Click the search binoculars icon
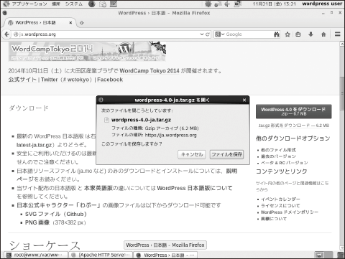345x259 pixels. click(x=277, y=34)
